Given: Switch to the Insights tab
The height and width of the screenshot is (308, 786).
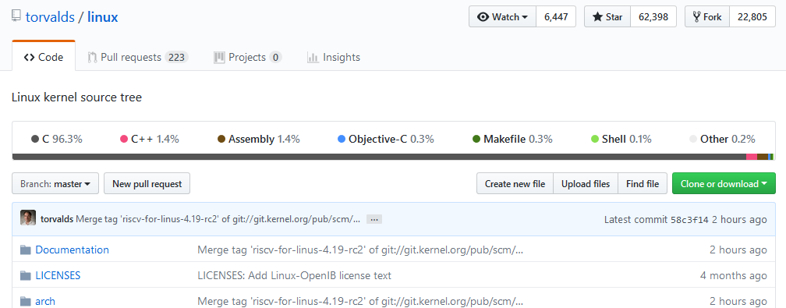Looking at the screenshot, I should point(334,57).
